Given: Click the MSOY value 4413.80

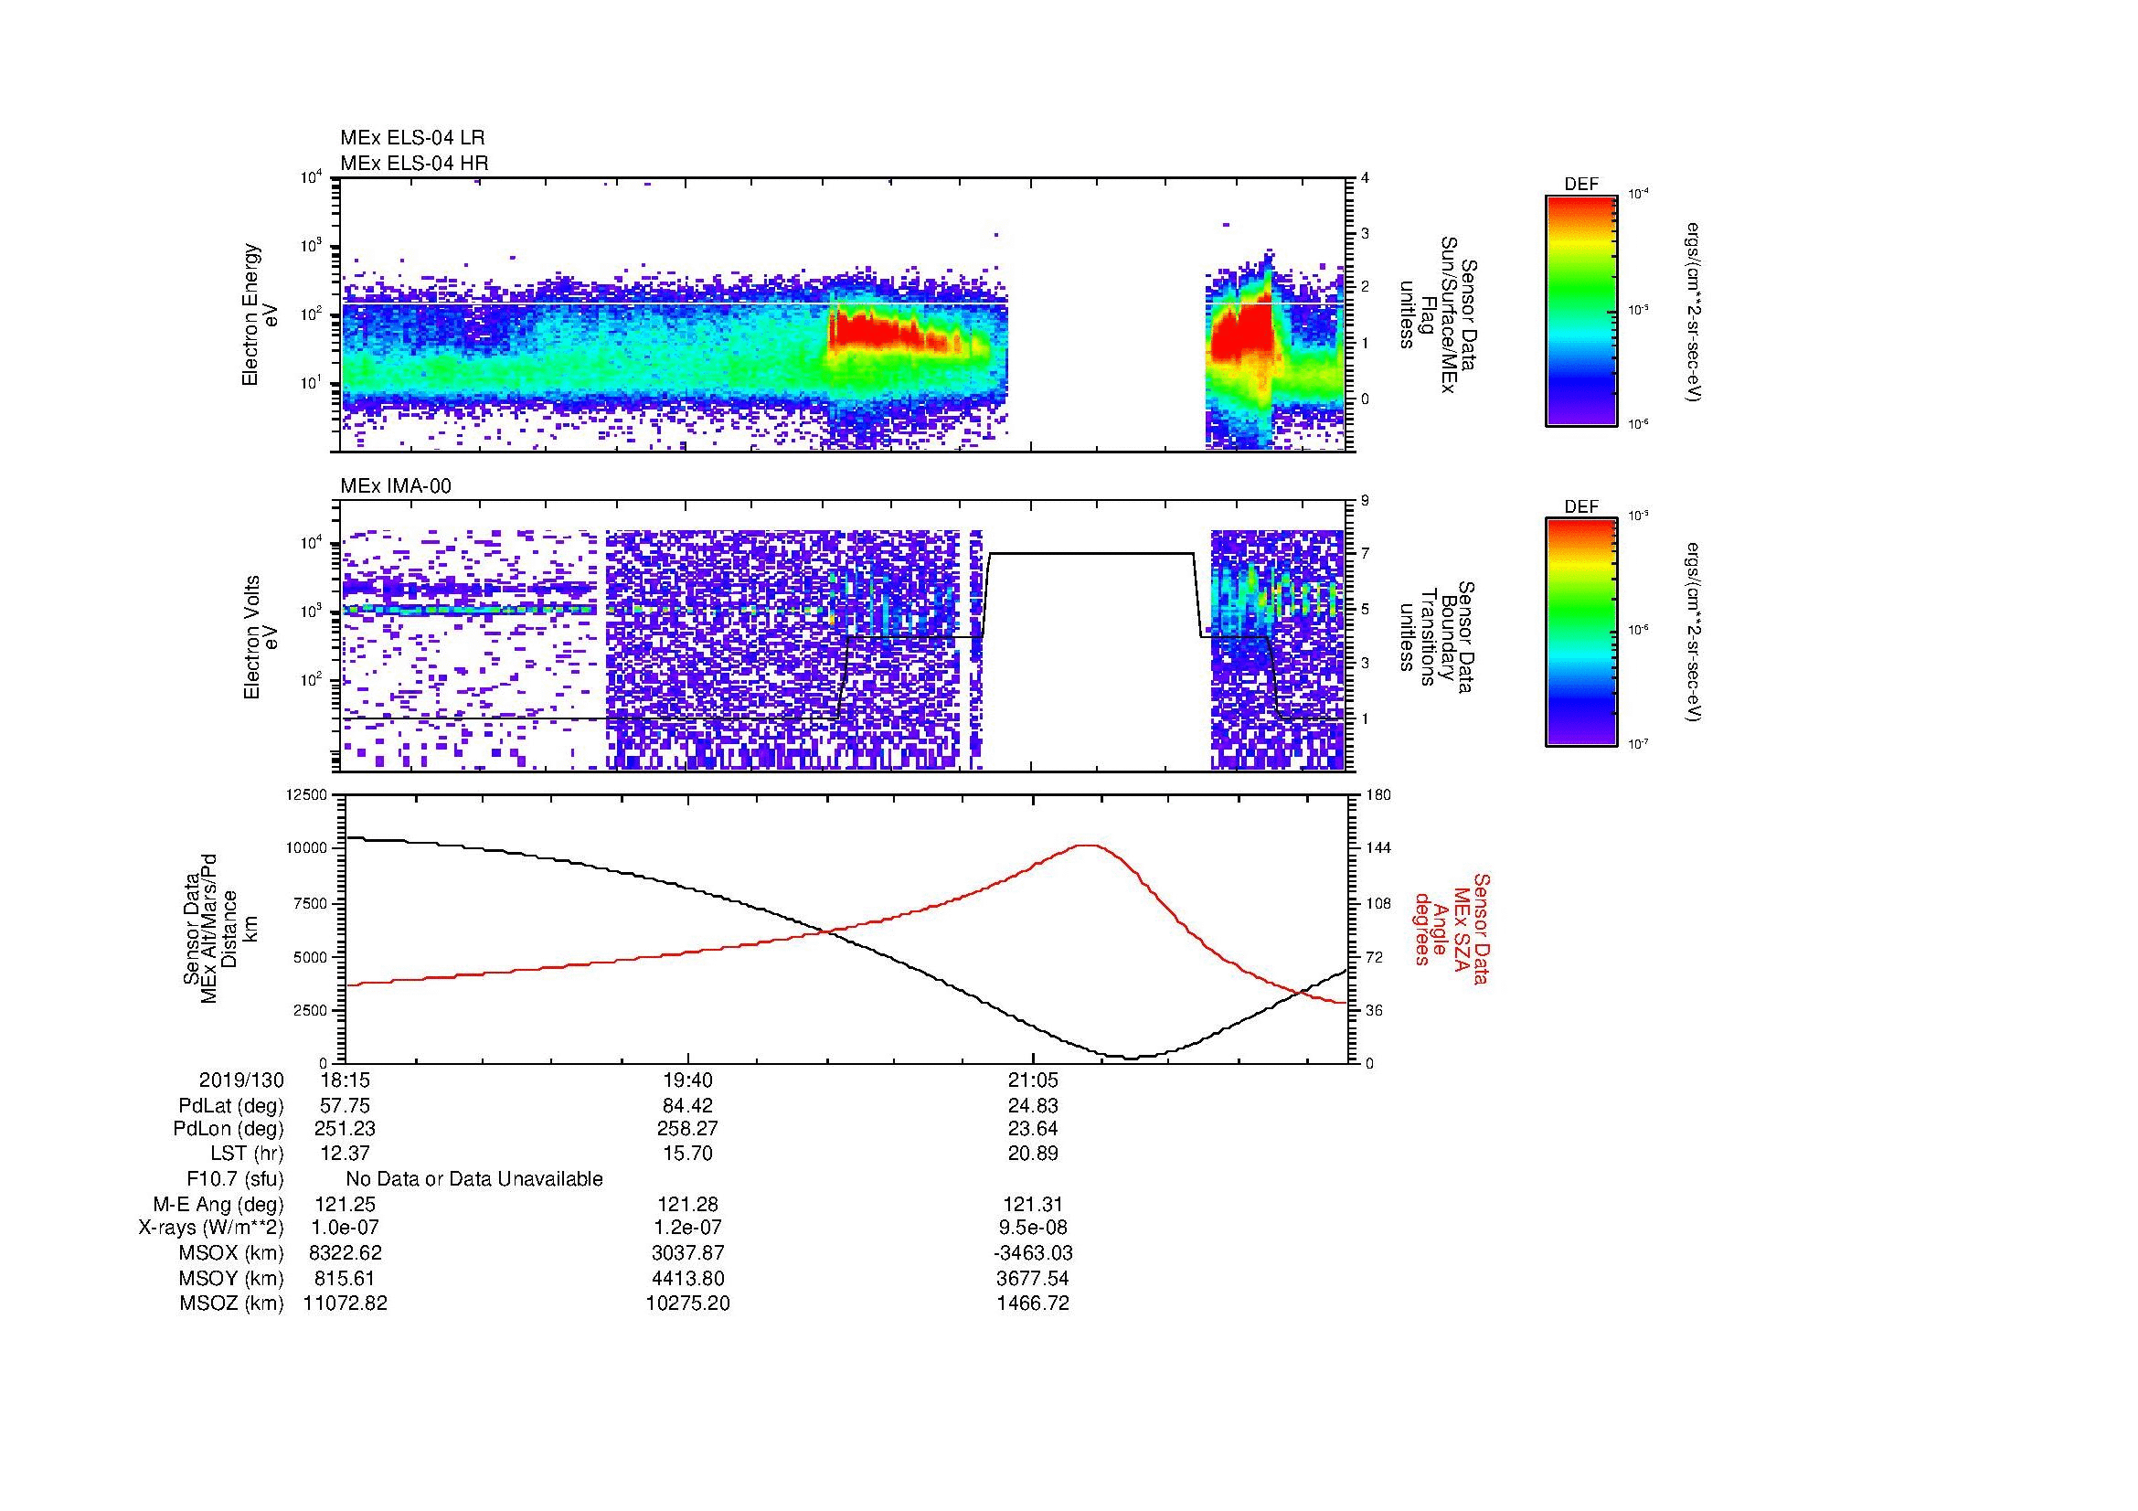Looking at the screenshot, I should point(688,1278).
